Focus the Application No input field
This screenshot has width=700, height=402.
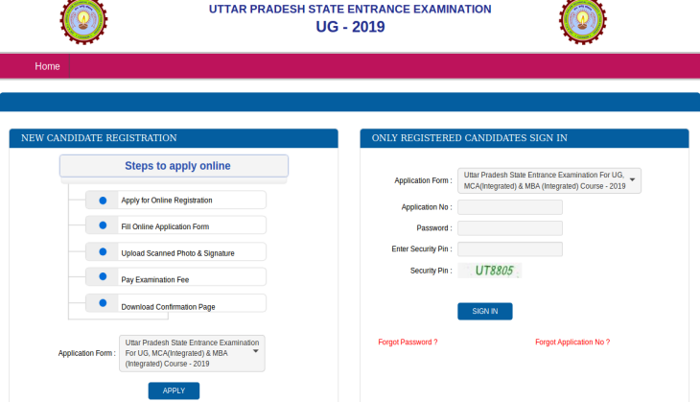pyautogui.click(x=510, y=207)
